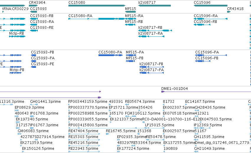Open the CG15096-PB protein label
Viewport: 251px width, 153px height.
(207, 58)
